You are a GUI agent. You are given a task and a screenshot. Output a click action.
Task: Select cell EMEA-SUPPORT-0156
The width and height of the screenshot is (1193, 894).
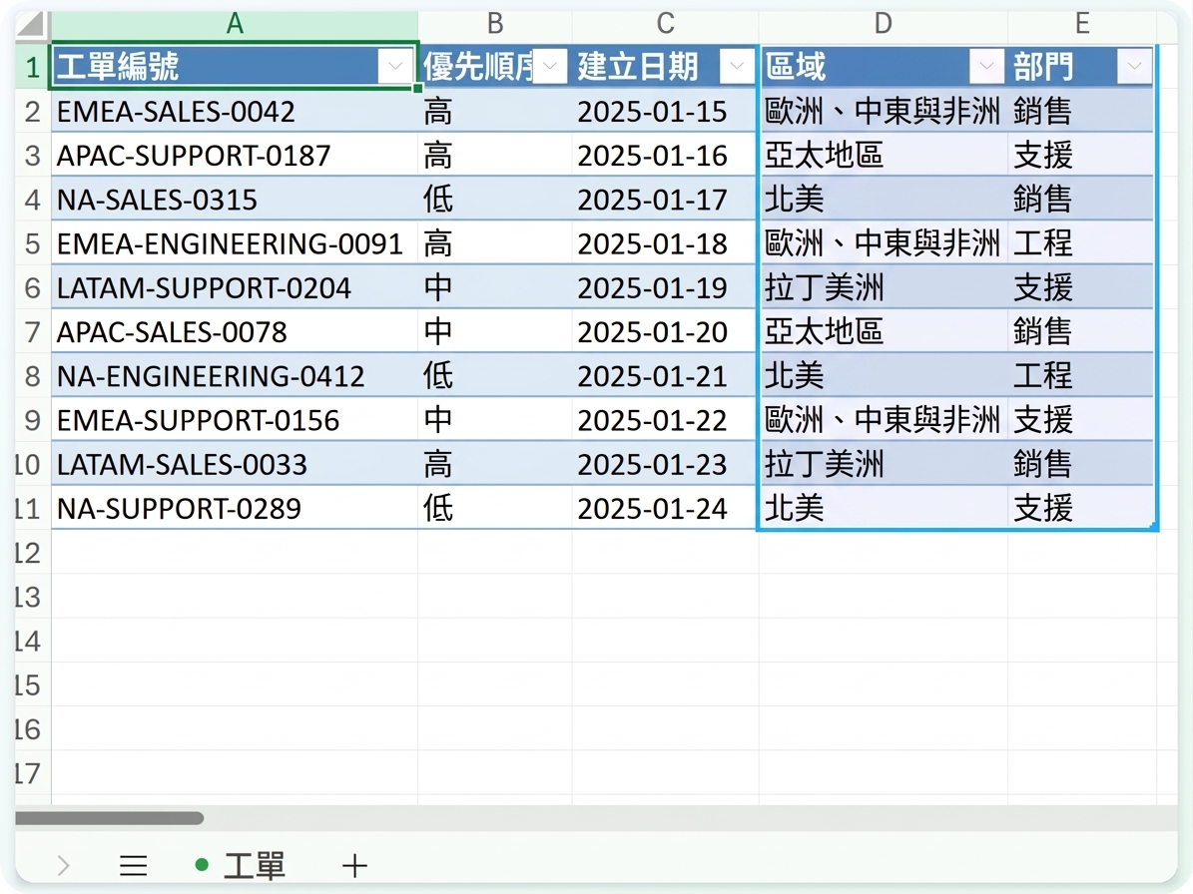(235, 420)
